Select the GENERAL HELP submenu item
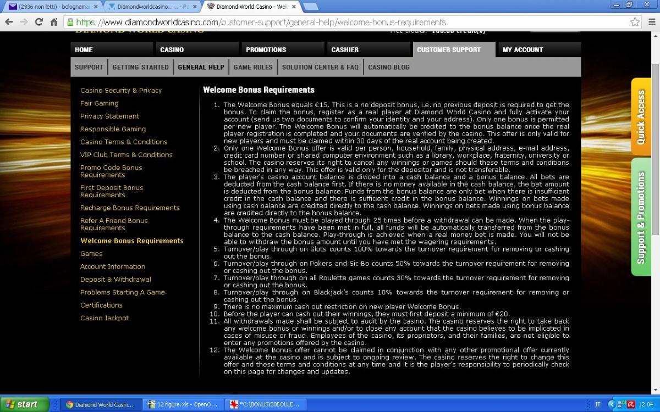The width and height of the screenshot is (660, 412). point(201,67)
